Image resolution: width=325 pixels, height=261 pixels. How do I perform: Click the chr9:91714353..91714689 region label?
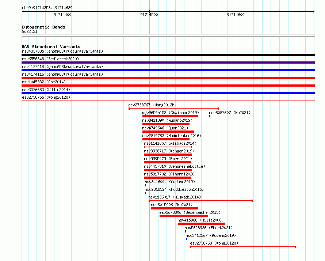point(47,8)
